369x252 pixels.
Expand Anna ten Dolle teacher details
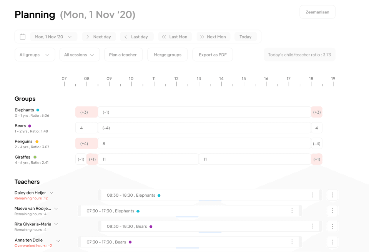(x=58, y=241)
